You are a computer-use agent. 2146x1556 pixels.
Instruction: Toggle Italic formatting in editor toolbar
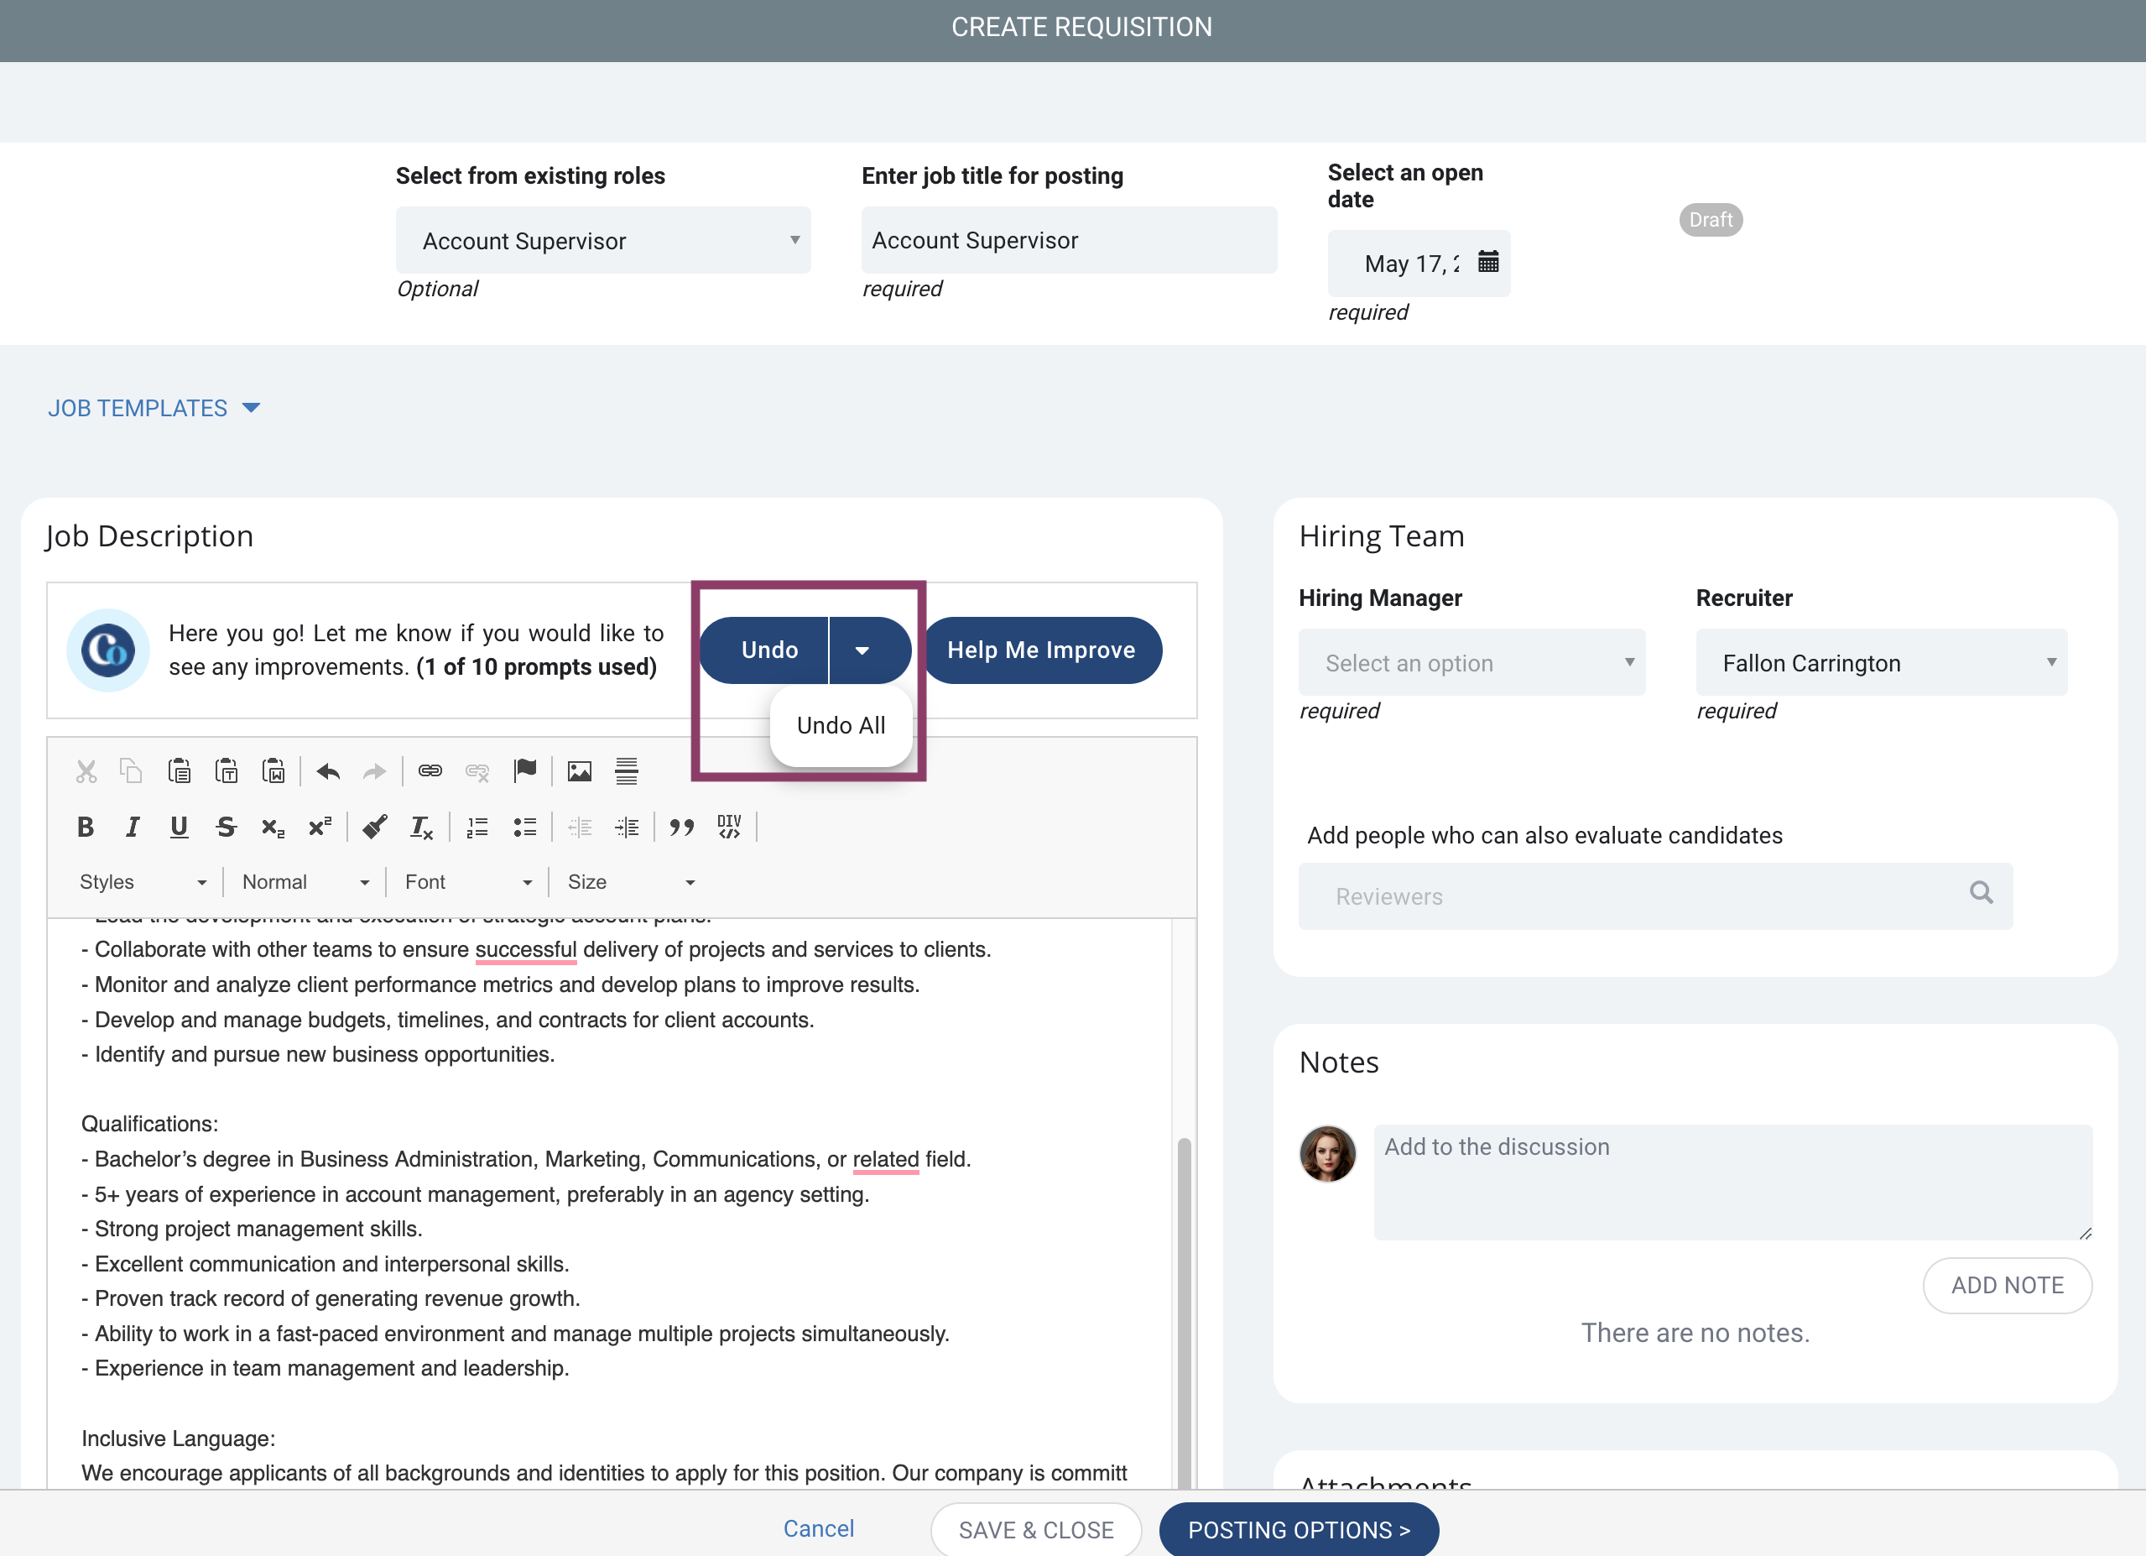pos(133,828)
